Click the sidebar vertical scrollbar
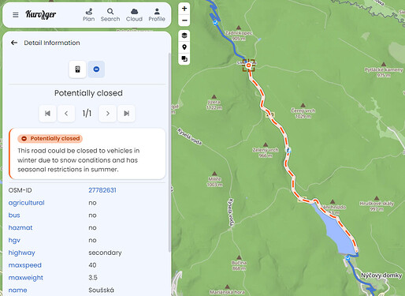The width and height of the screenshot is (405, 296). pyautogui.click(x=169, y=152)
